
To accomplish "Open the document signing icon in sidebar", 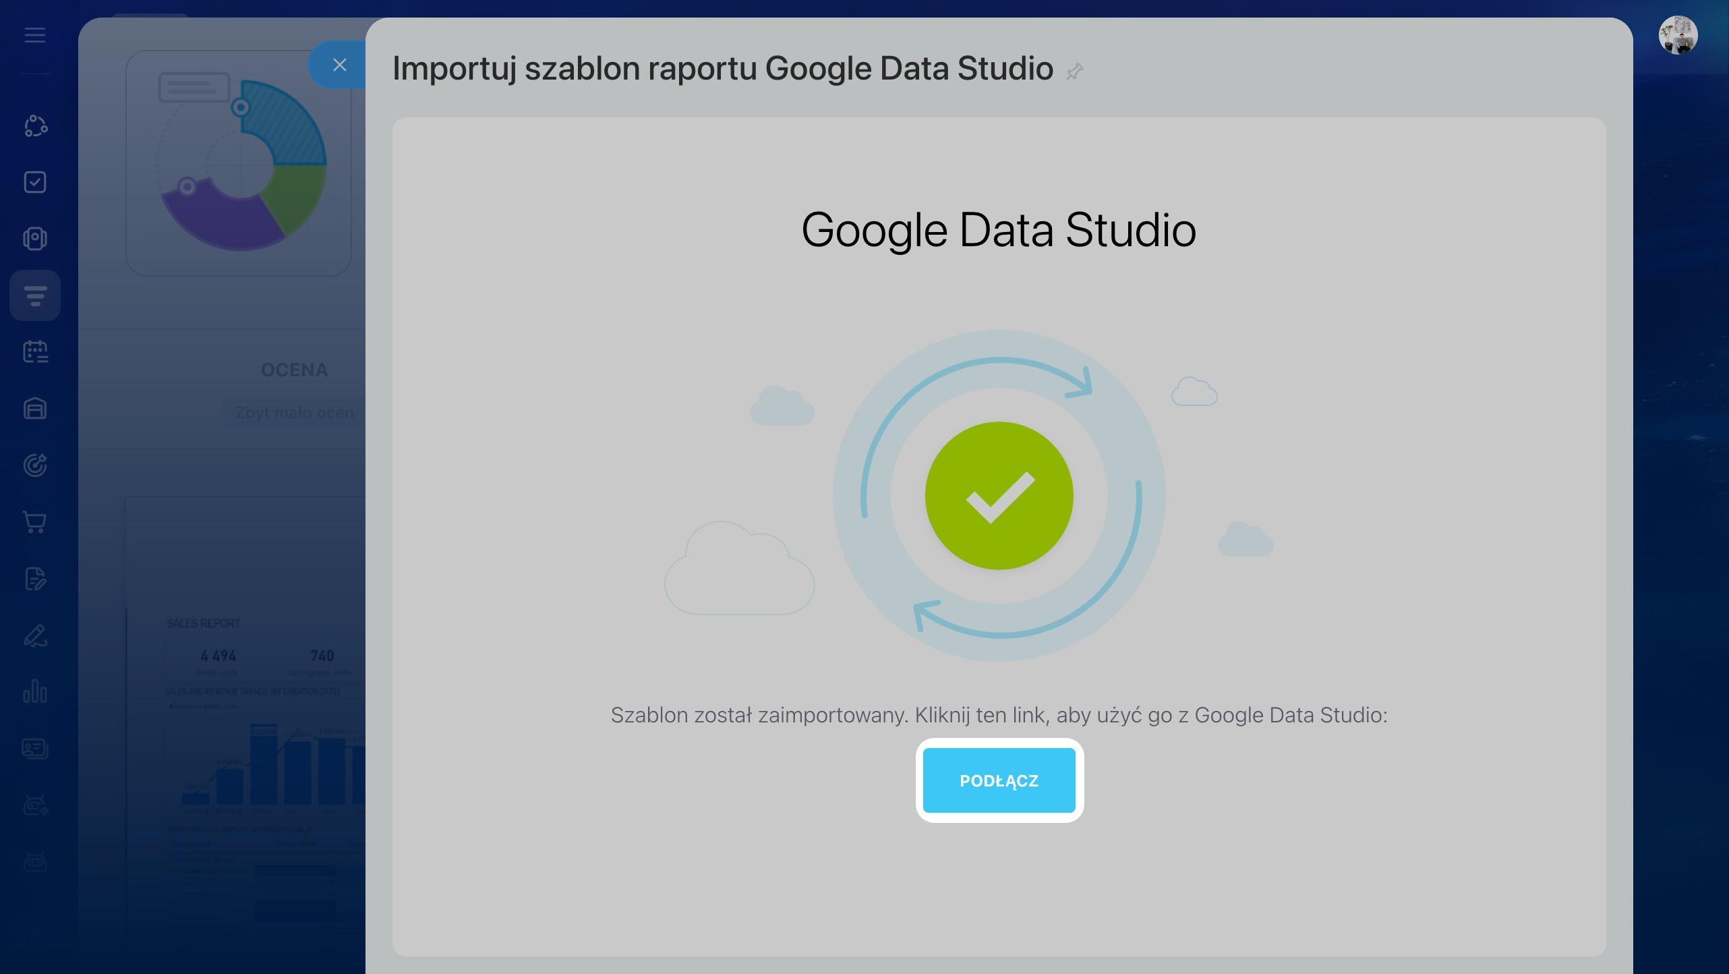I will (x=35, y=578).
